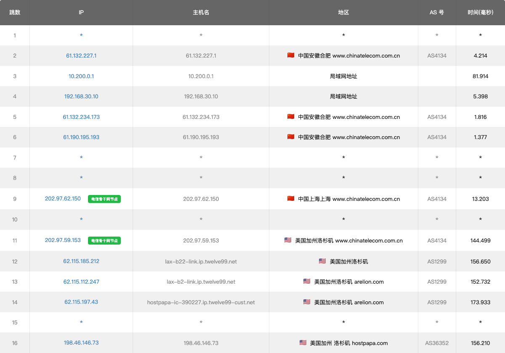Image resolution: width=505 pixels, height=353 pixels.
Task: Open IP link 62.115.197.43
Action: coord(81,302)
